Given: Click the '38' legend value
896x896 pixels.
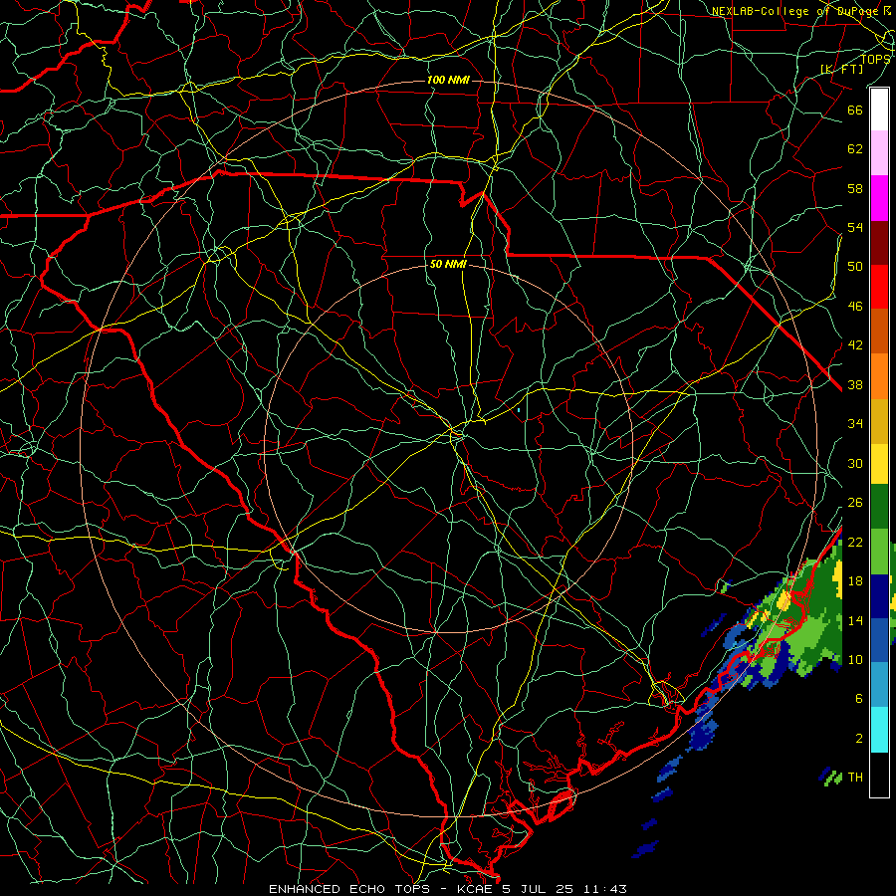Looking at the screenshot, I should [855, 384].
